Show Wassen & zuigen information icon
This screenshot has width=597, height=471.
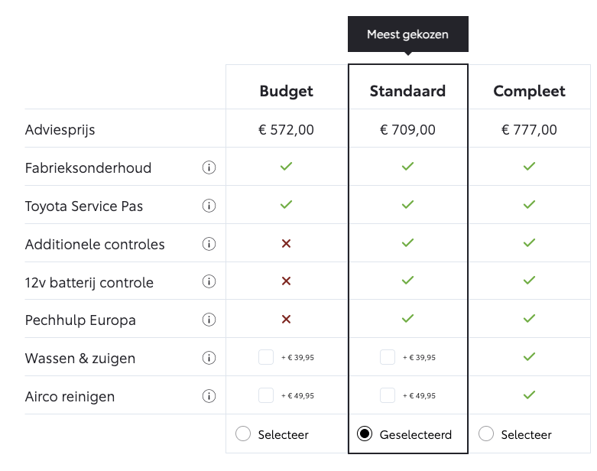209,358
